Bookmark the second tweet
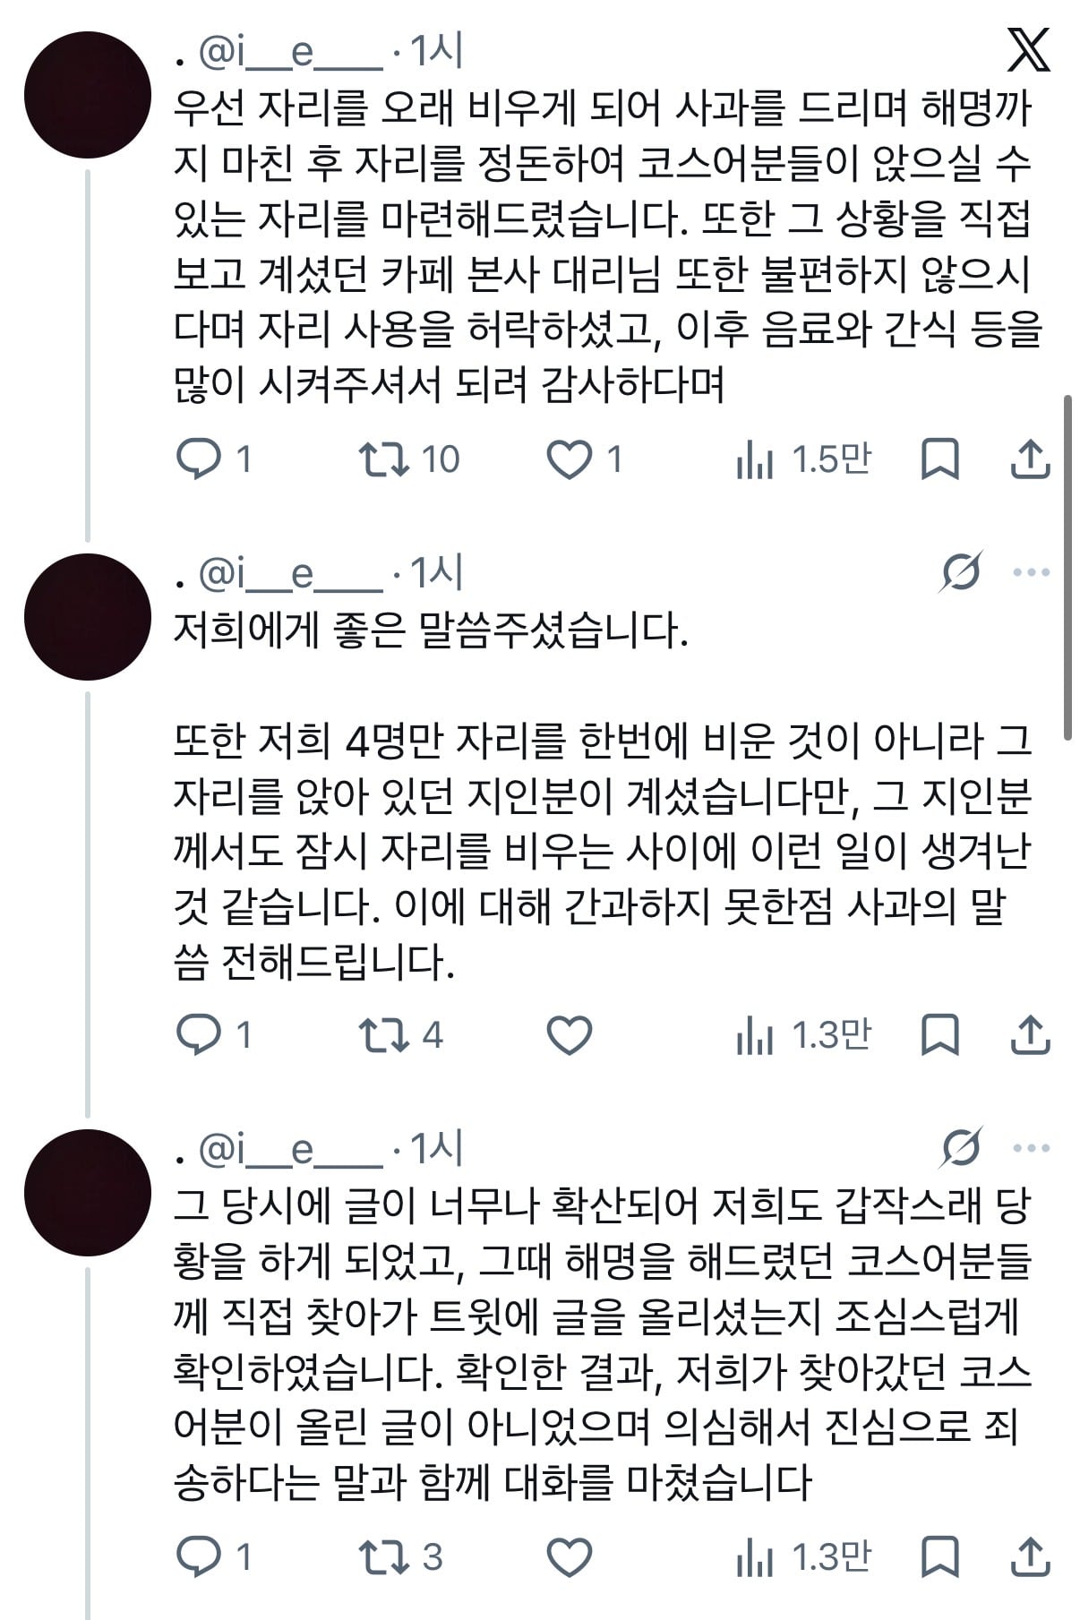 (x=940, y=1035)
